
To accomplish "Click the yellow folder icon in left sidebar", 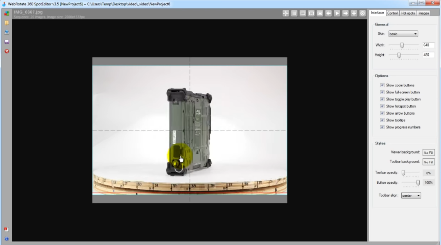I will pos(7,23).
